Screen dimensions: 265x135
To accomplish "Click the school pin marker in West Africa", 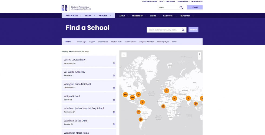I will (163, 106).
